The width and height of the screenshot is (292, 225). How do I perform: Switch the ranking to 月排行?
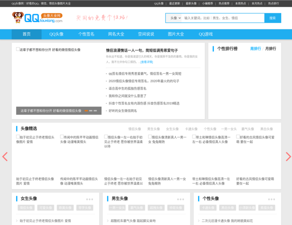pyautogui.click(x=270, y=49)
